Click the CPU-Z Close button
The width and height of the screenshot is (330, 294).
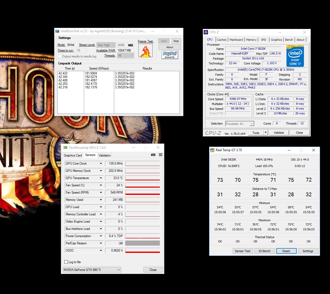click(x=299, y=133)
